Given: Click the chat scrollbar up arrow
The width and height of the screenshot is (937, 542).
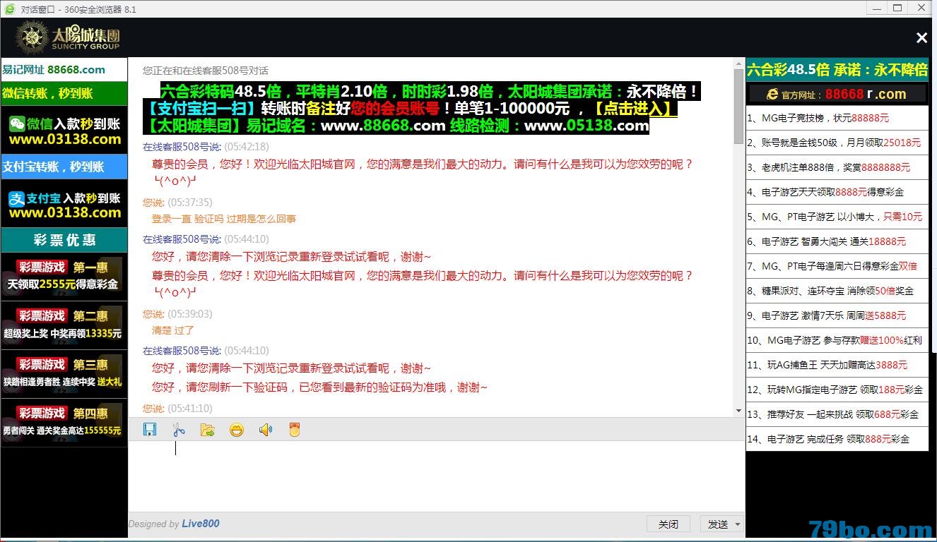Looking at the screenshot, I should coord(739,63).
